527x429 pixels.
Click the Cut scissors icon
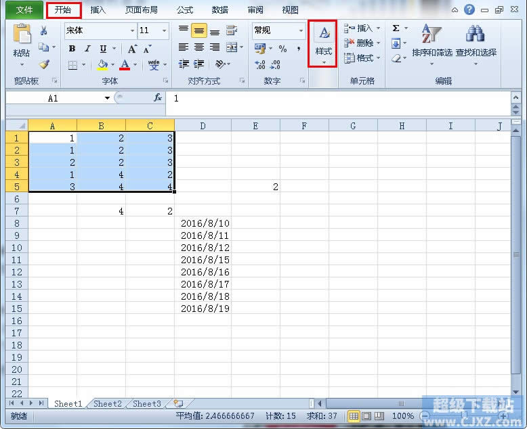click(x=43, y=31)
